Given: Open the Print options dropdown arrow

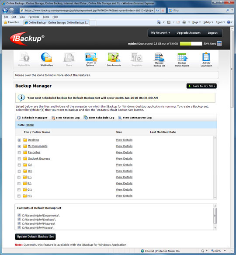Looking at the screenshot, I should click(x=189, y=22).
